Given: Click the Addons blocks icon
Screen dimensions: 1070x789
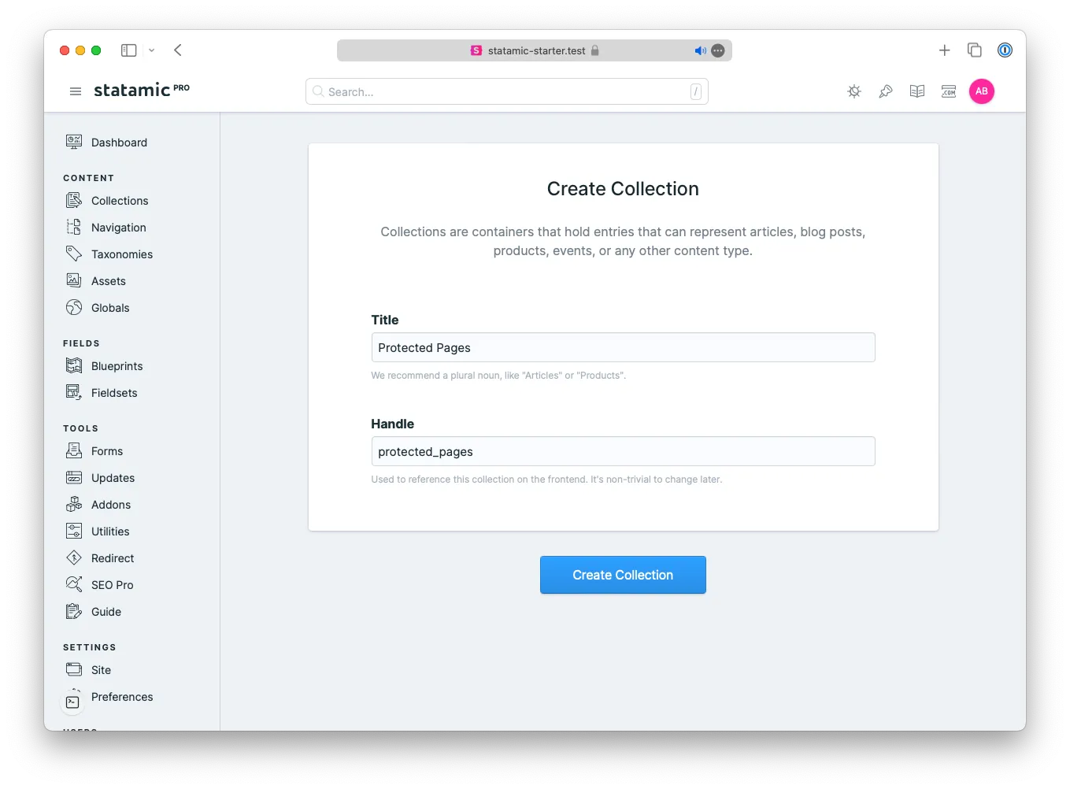Looking at the screenshot, I should coord(74,504).
